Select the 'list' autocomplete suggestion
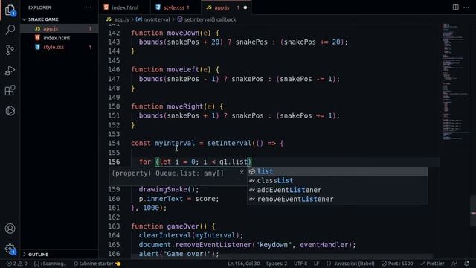 click(x=338, y=171)
